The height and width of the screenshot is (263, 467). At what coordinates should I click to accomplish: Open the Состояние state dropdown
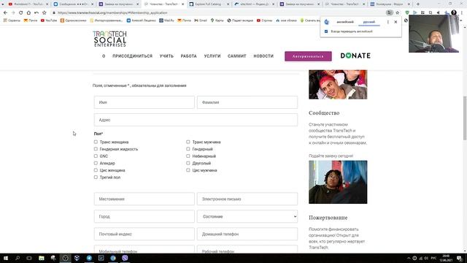(x=247, y=216)
